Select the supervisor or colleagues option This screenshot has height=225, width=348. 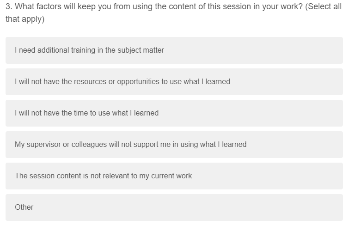pyautogui.click(x=130, y=144)
